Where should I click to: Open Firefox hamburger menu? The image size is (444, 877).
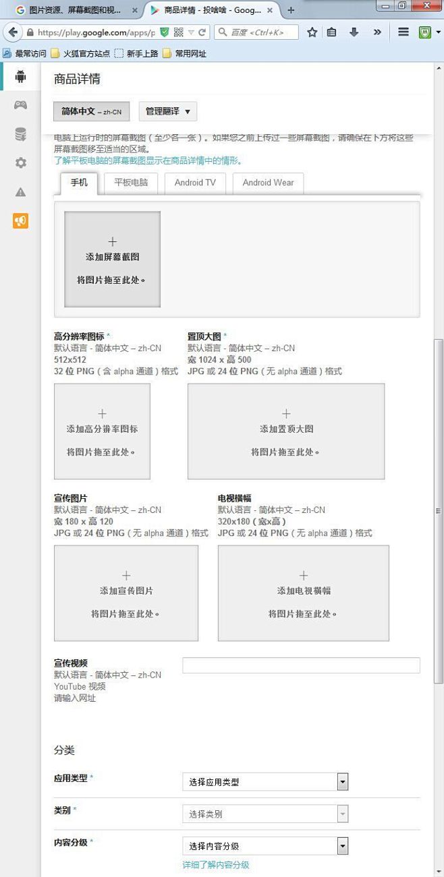(403, 32)
